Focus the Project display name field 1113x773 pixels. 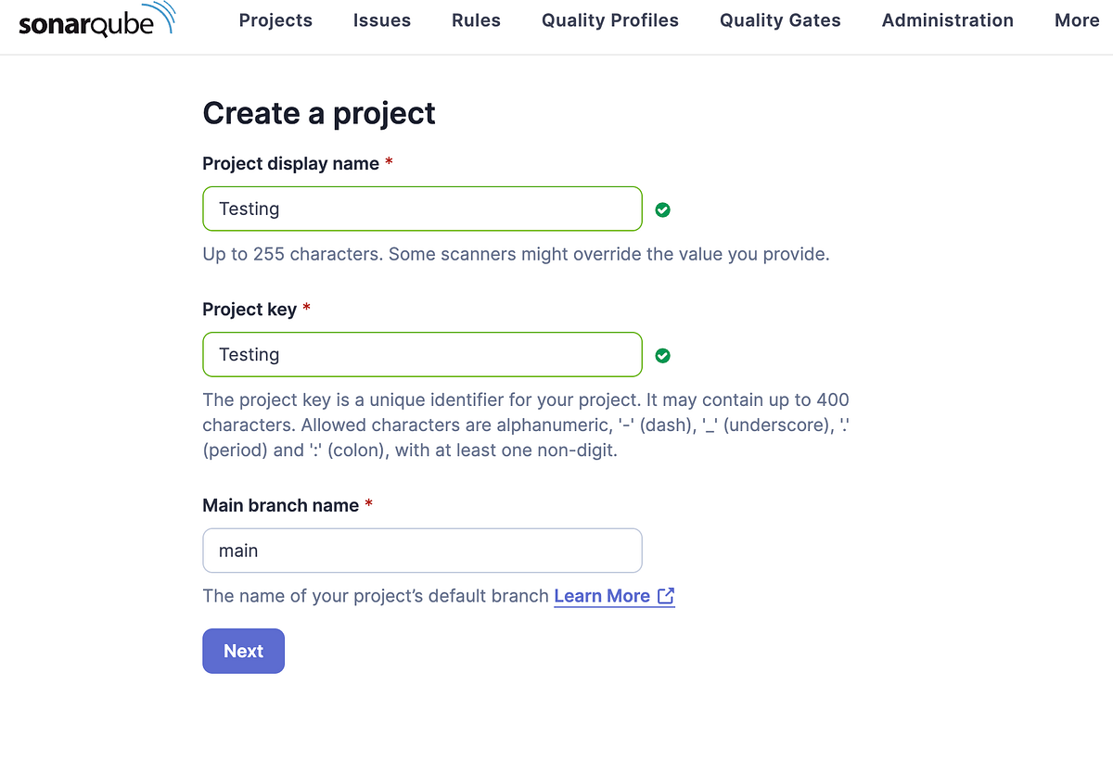[x=422, y=209]
